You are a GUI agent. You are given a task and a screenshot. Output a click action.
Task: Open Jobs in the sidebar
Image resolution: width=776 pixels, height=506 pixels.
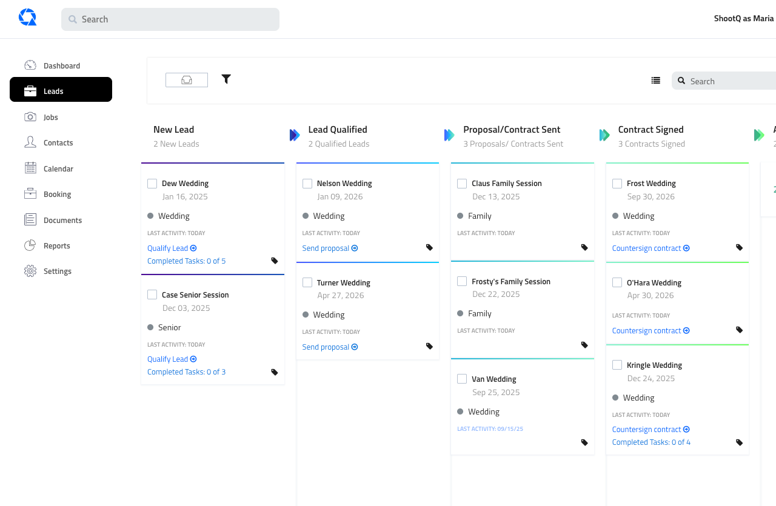(51, 117)
